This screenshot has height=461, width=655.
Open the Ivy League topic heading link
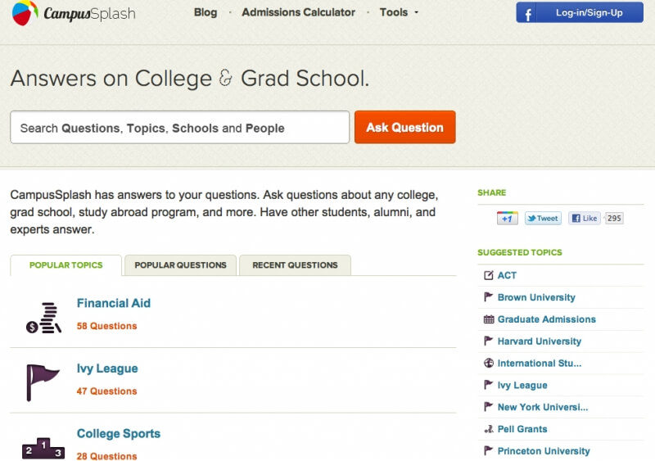pos(107,368)
